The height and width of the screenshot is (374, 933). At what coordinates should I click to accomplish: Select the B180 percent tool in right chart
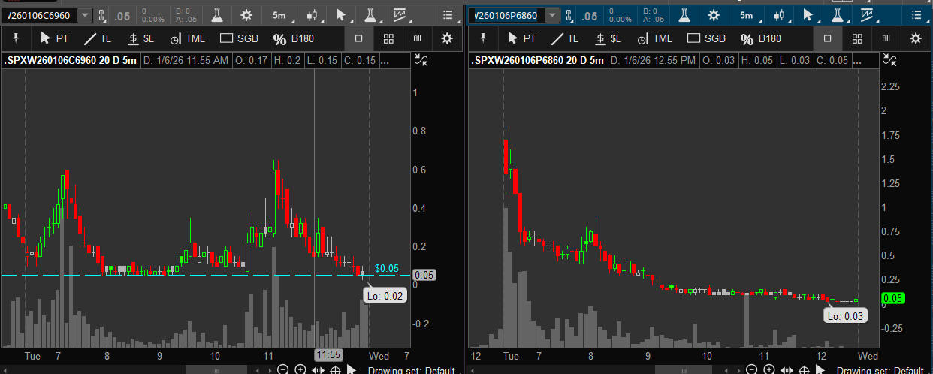760,38
